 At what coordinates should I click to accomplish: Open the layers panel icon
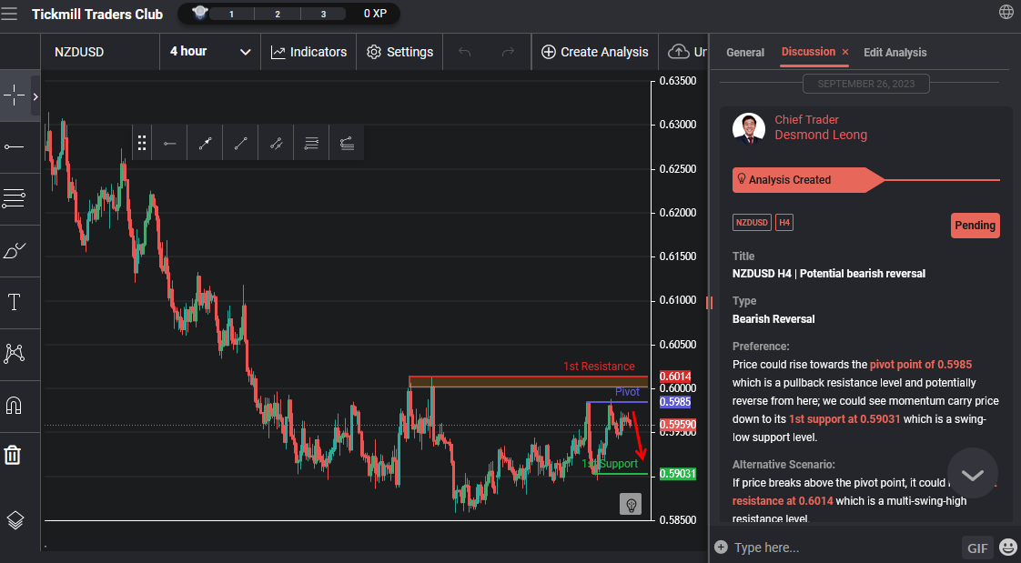[x=15, y=520]
